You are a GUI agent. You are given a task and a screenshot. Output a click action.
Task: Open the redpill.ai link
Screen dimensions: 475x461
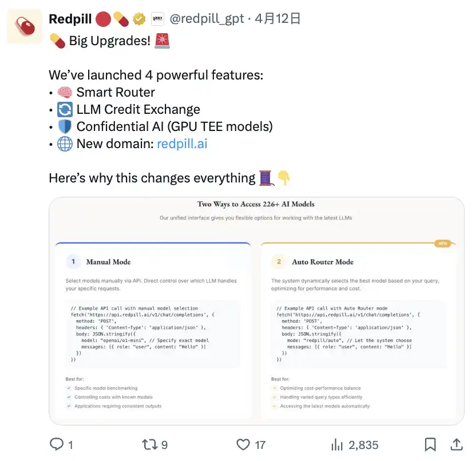tap(182, 144)
